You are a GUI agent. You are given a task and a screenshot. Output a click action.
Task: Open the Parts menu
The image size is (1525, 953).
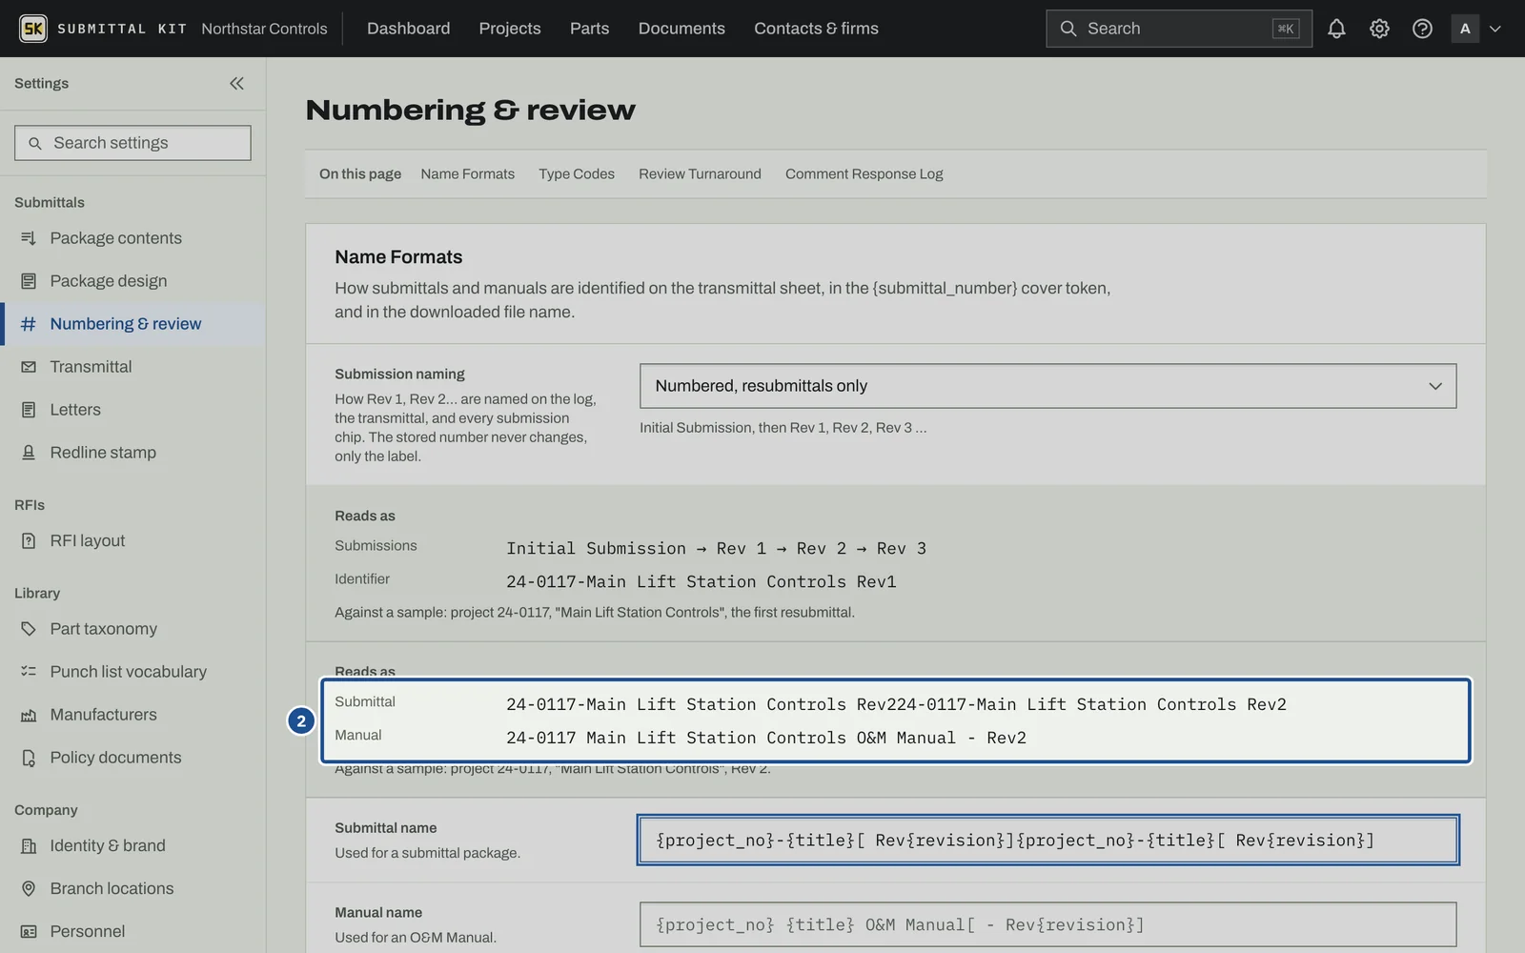coord(589,29)
